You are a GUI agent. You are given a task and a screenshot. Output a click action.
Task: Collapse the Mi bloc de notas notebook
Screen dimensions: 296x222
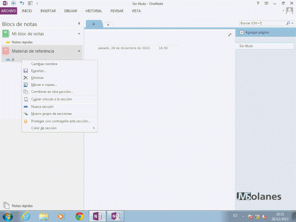coord(79,34)
